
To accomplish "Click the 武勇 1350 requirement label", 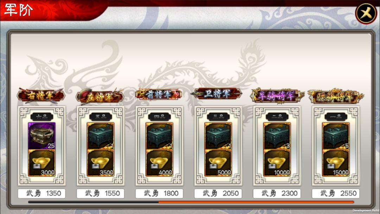I will pyautogui.click(x=42, y=193).
